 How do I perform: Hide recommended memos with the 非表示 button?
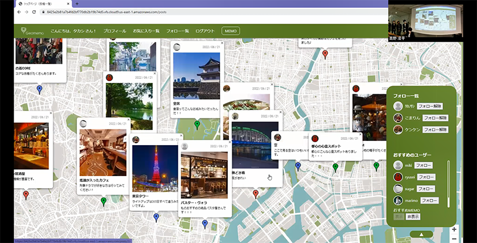click(413, 217)
